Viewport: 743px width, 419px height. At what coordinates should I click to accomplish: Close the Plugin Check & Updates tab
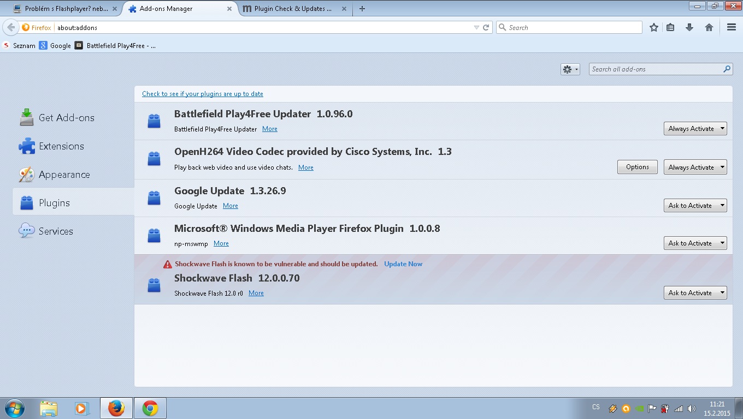point(344,9)
